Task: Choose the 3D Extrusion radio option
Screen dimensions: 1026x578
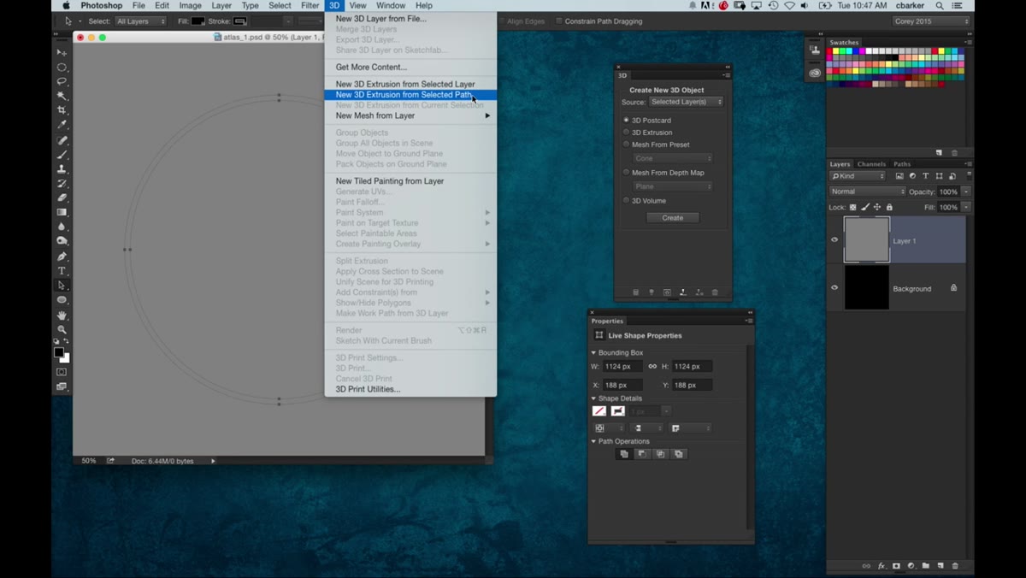Action: point(626,133)
